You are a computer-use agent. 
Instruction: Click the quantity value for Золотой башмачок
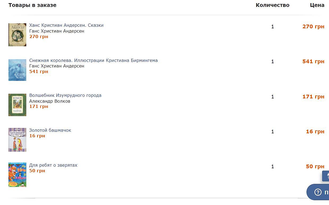273,131
